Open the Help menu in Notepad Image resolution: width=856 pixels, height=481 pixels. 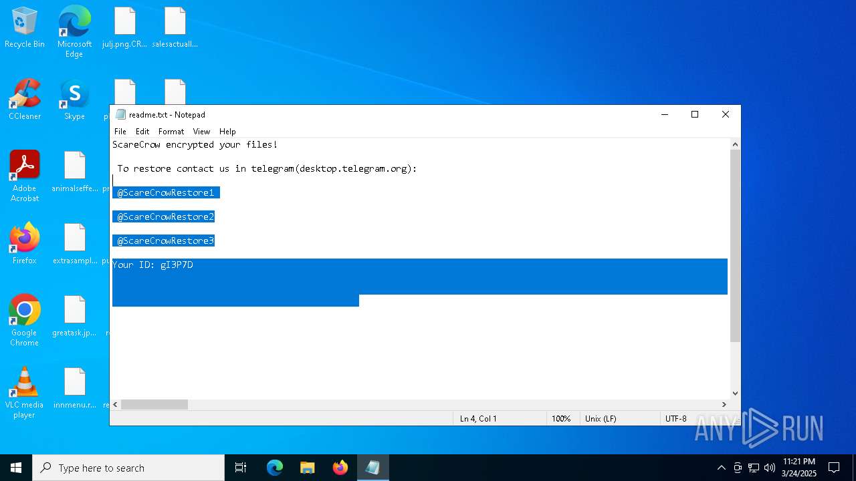pos(227,132)
